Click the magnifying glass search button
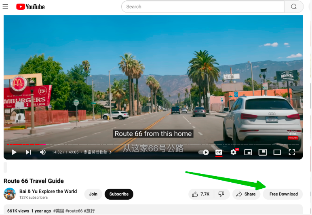This screenshot has width=312, height=215. click(x=294, y=6)
